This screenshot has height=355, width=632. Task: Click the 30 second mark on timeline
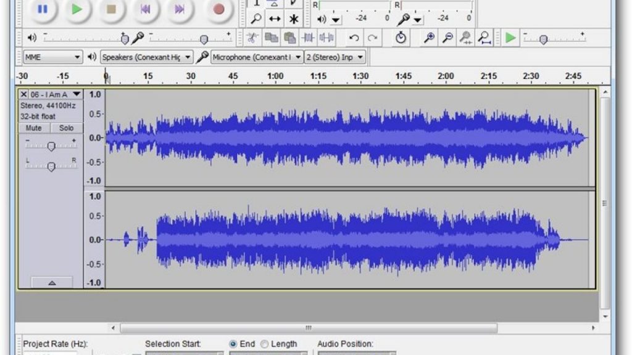[191, 76]
